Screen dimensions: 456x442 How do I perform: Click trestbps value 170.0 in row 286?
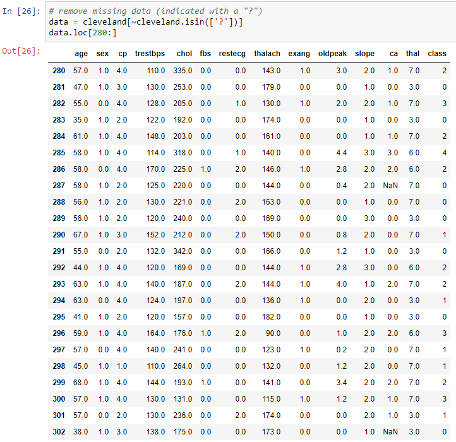pos(155,169)
